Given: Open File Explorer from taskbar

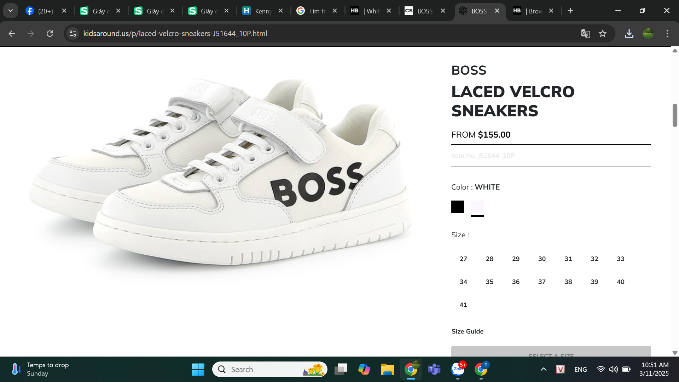Looking at the screenshot, I should click(387, 369).
